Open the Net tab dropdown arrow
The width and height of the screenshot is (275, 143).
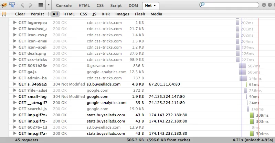tap(155, 5)
